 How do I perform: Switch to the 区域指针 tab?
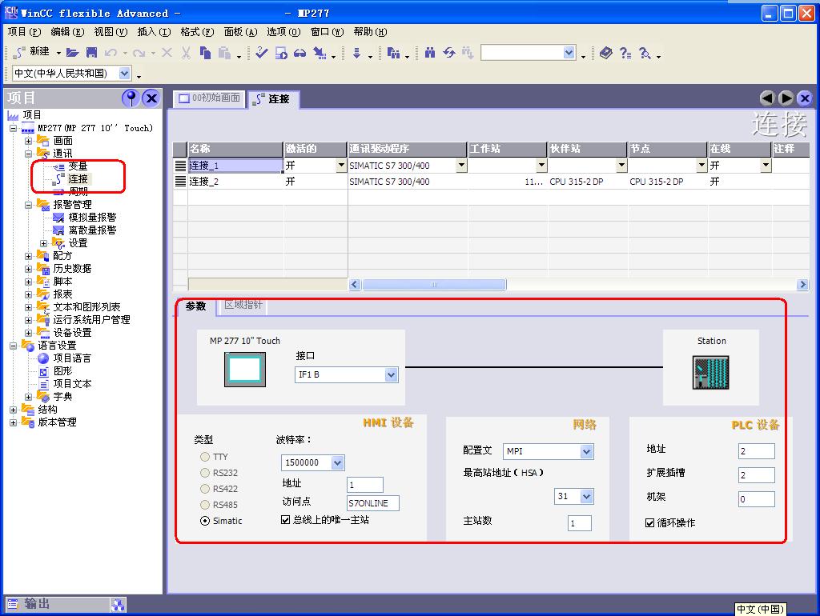243,306
